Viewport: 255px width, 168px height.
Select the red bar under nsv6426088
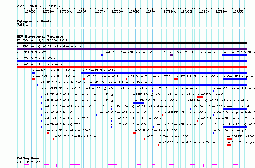[176, 79]
